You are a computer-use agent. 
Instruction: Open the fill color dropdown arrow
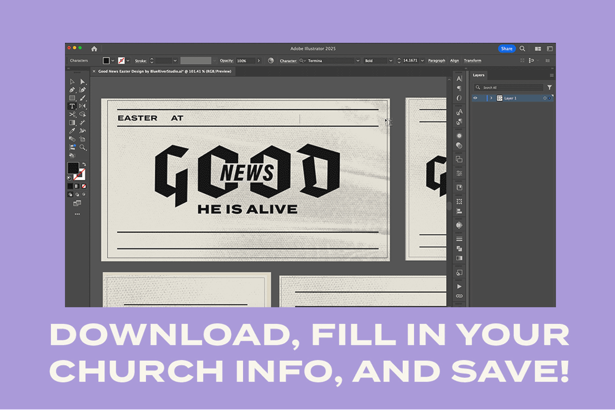point(113,60)
